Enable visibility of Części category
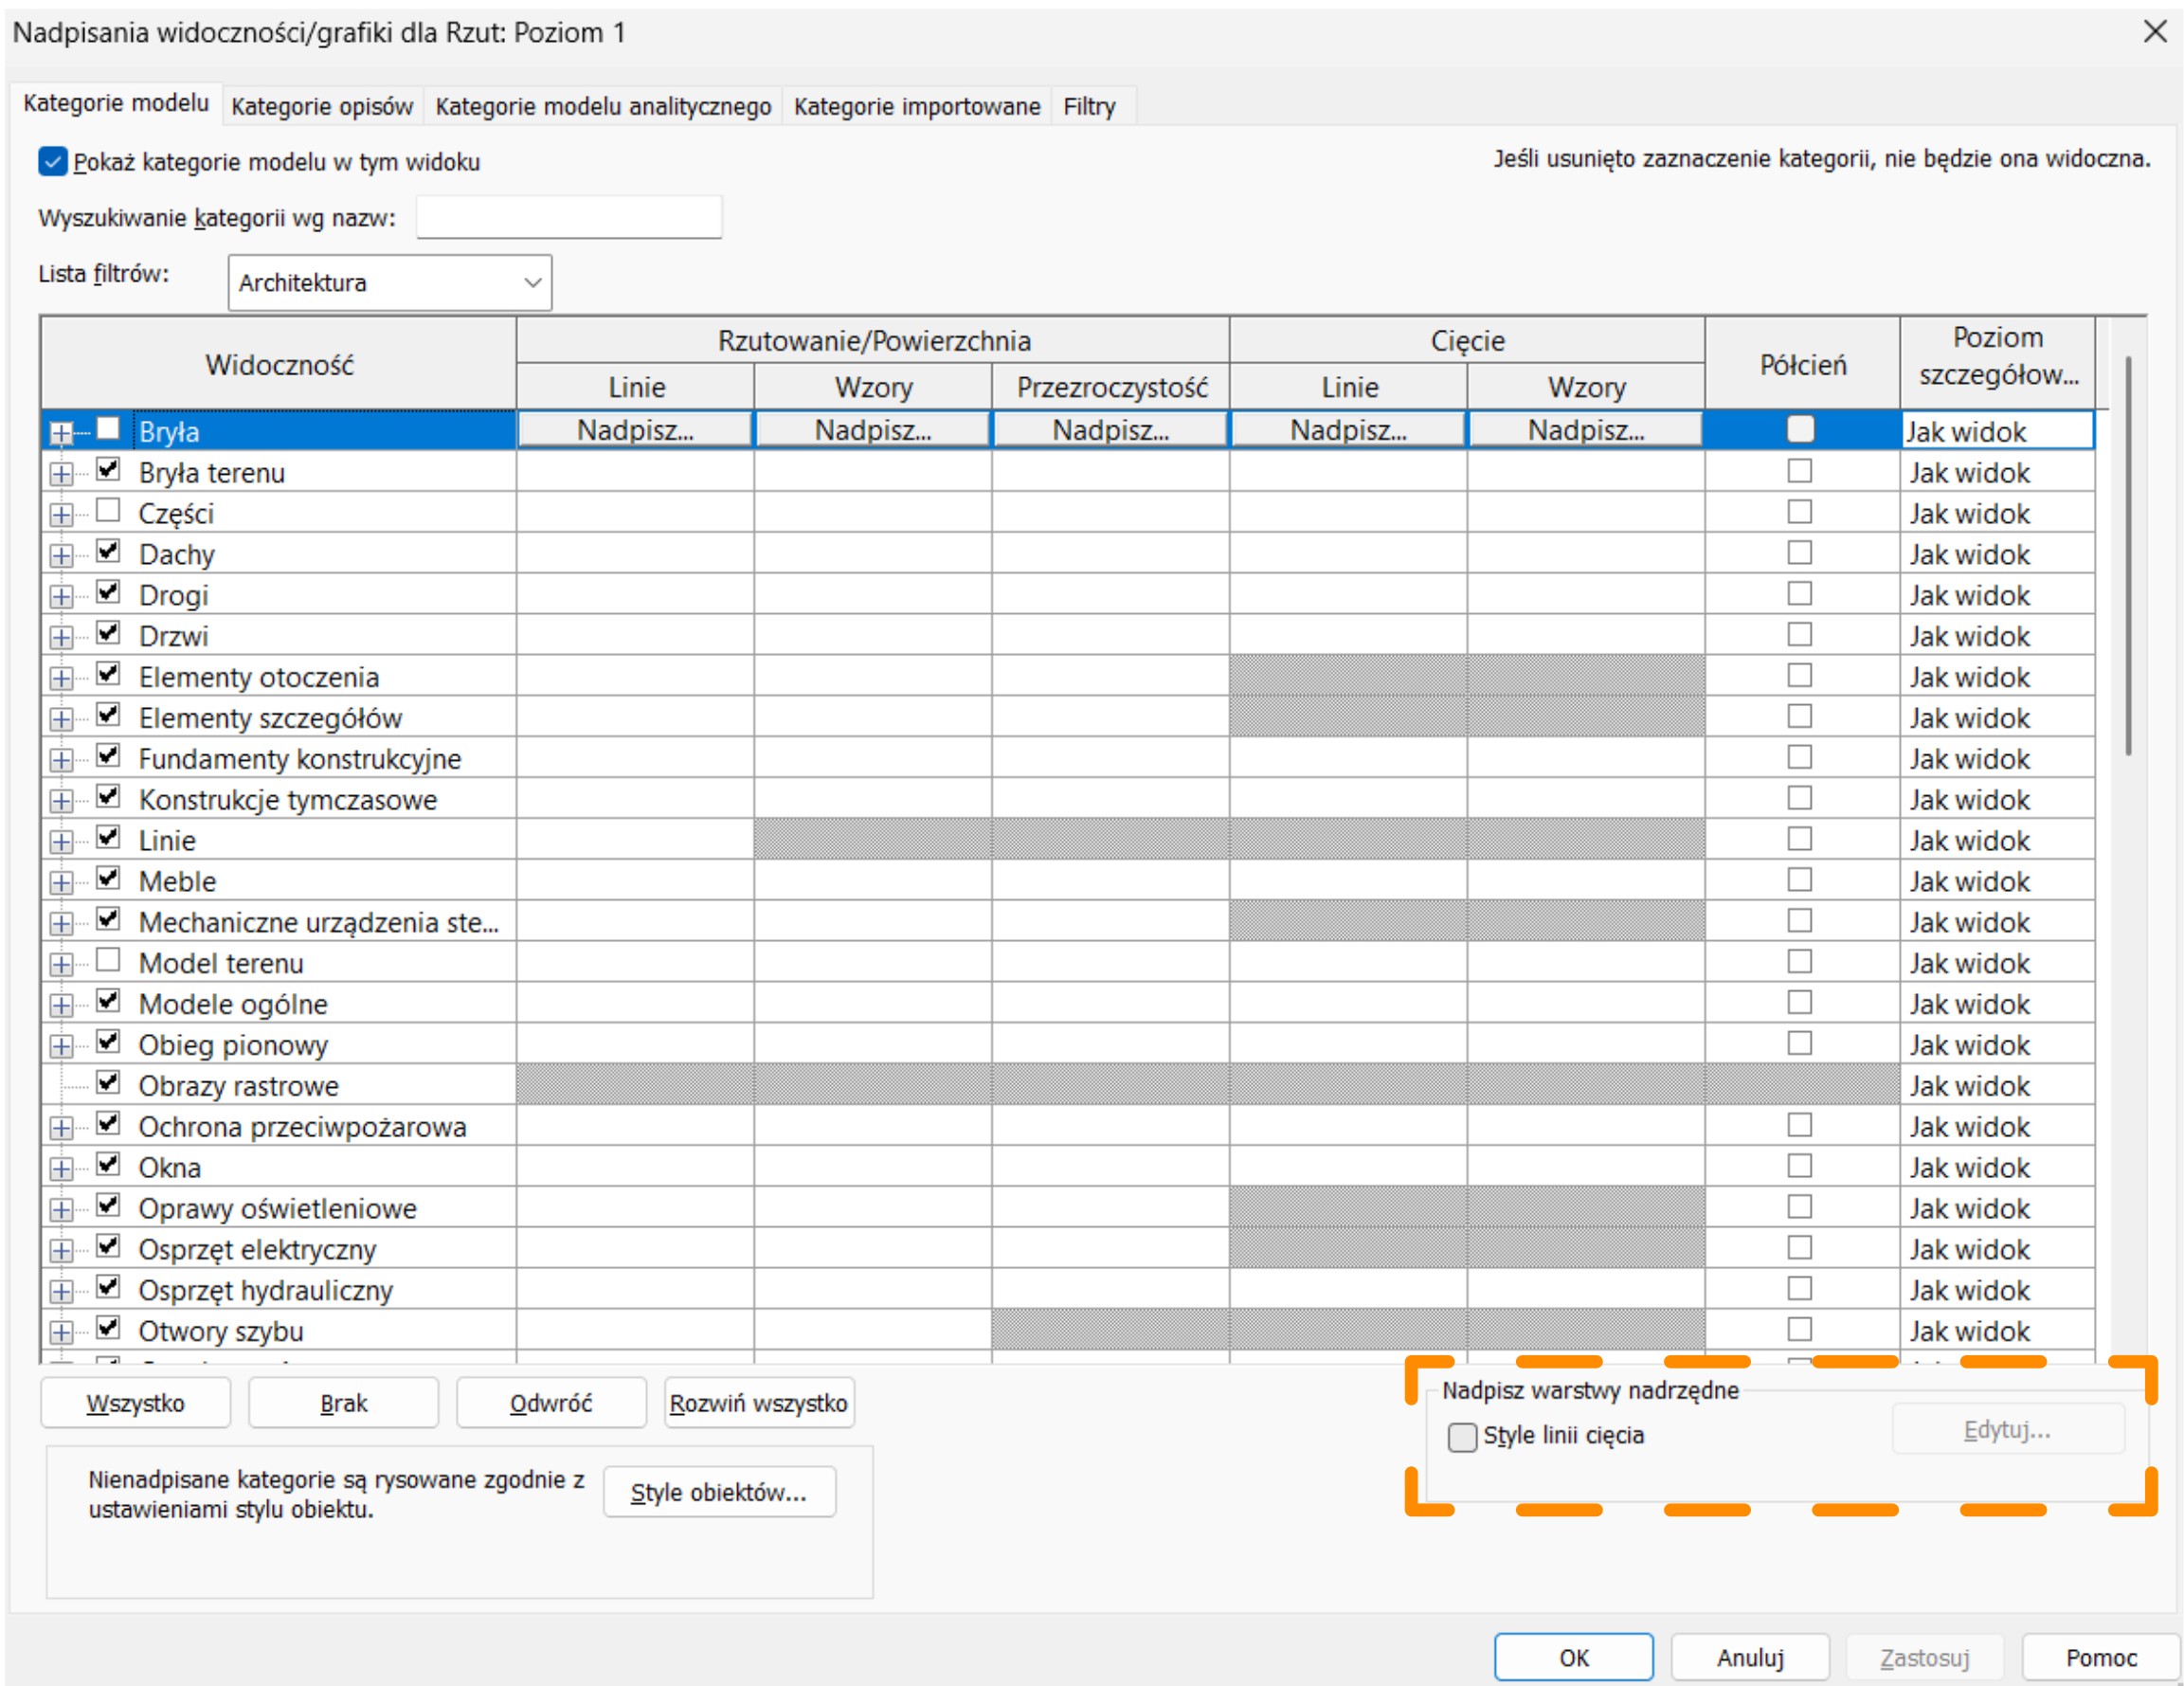2184x1686 pixels. 108,511
